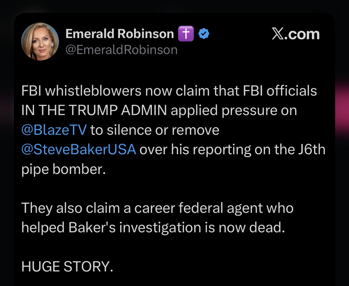Image resolution: width=349 pixels, height=286 pixels.
Task: Click Emerald Robinson's profile photo
Action: [x=40, y=41]
